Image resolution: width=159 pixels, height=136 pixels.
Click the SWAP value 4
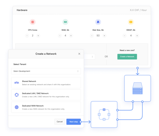[x=131, y=36]
